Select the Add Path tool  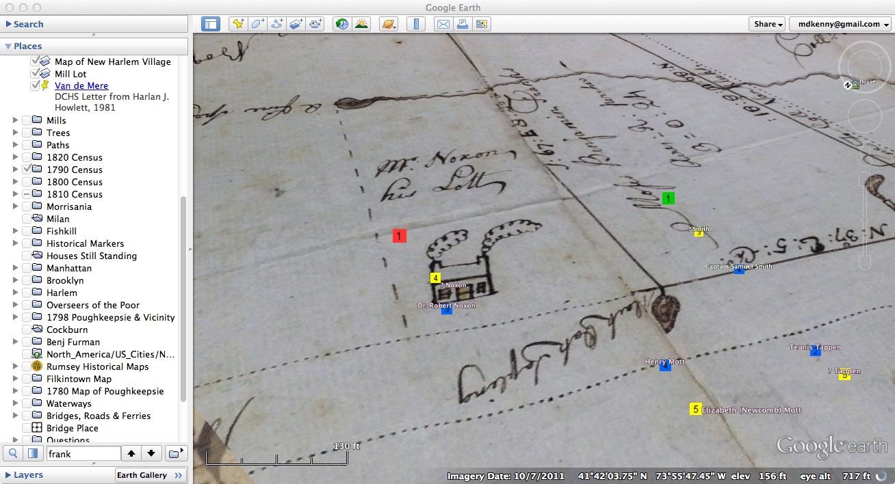tap(277, 24)
